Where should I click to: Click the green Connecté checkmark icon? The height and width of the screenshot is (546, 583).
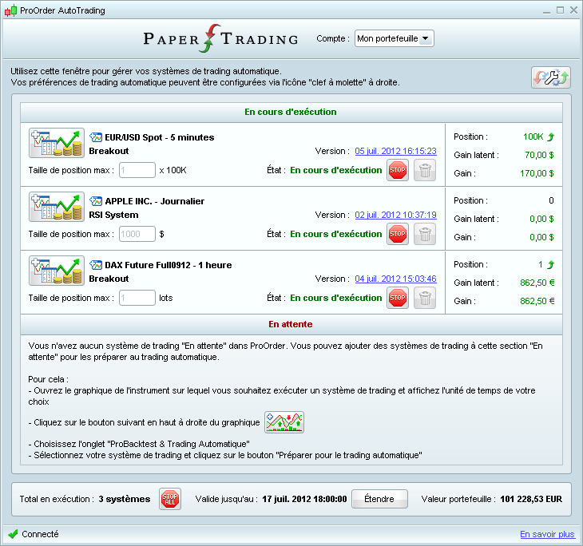tap(13, 534)
